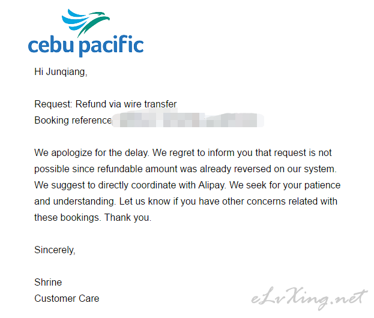Viewport: 374px width, 318px height.
Task: Click the word 'Alipay' in the message
Action: tap(212, 185)
